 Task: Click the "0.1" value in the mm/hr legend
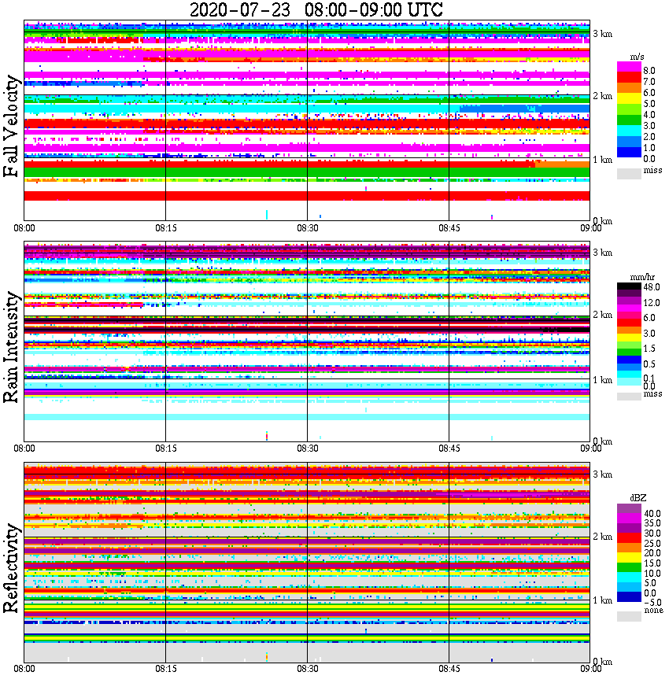tap(649, 378)
